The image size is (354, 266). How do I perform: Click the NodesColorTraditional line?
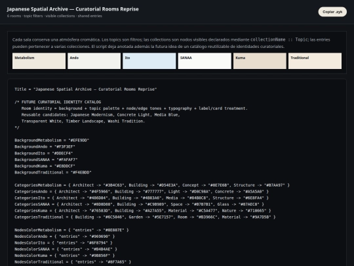(73, 262)
